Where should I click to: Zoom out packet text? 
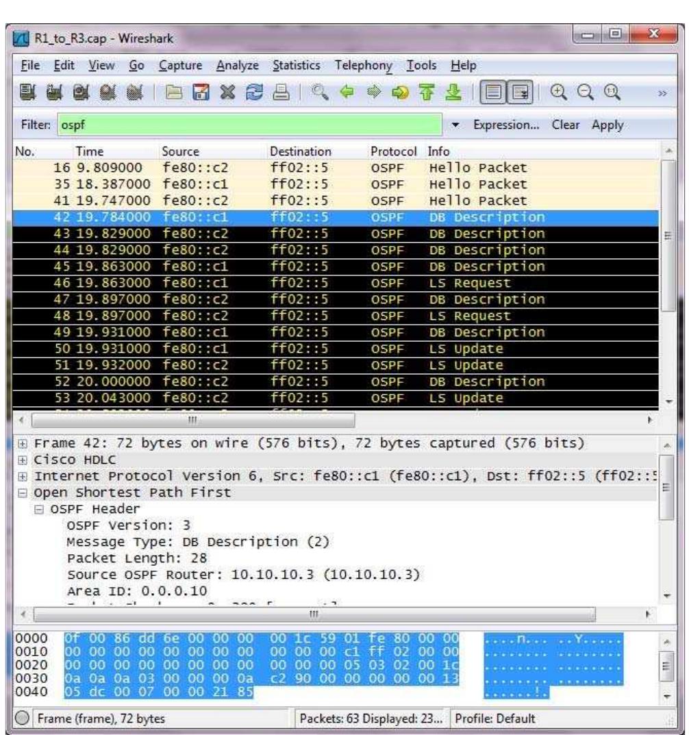click(586, 92)
